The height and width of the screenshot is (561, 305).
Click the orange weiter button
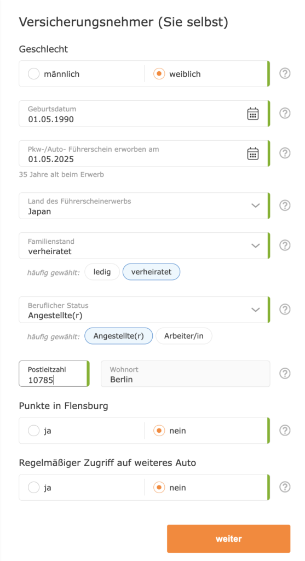pos(228,539)
